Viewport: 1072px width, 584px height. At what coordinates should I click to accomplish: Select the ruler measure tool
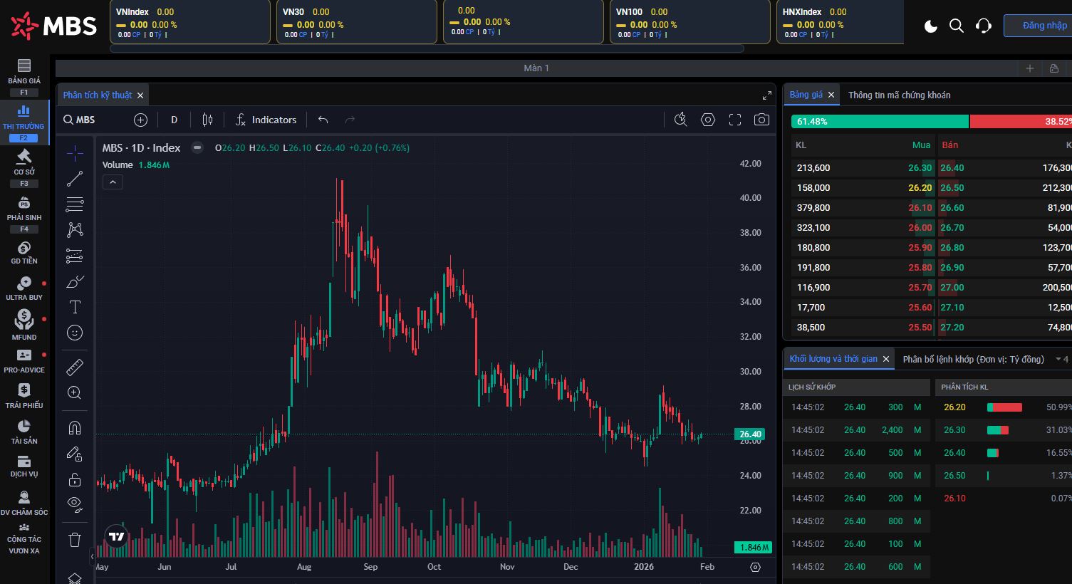pyautogui.click(x=75, y=367)
